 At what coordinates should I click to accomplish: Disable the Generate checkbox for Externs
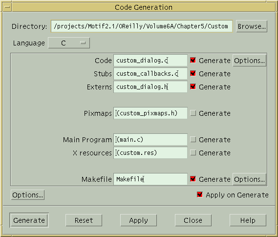(193, 87)
